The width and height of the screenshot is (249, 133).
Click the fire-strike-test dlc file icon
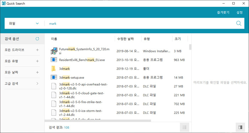(54, 104)
